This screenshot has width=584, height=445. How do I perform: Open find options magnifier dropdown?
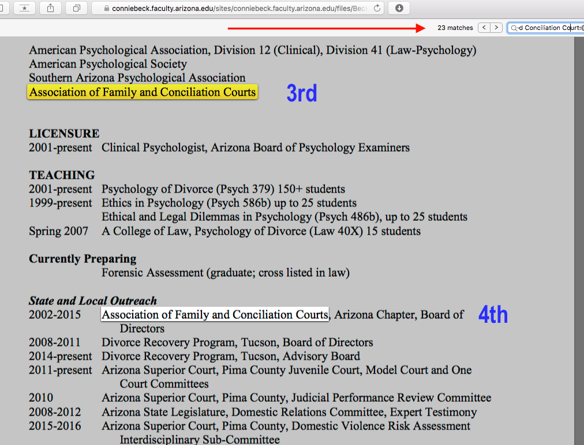click(514, 28)
